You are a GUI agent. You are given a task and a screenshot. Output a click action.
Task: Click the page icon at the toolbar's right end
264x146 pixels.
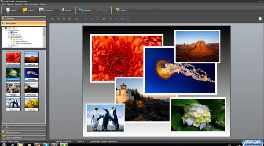(x=260, y=19)
